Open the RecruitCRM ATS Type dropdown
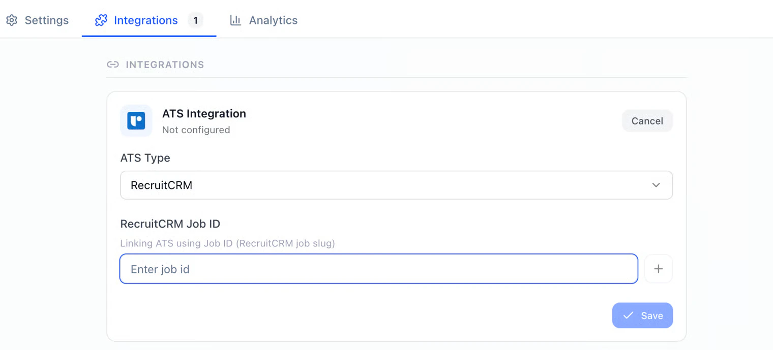Viewport: 773px width, 350px height. (396, 185)
